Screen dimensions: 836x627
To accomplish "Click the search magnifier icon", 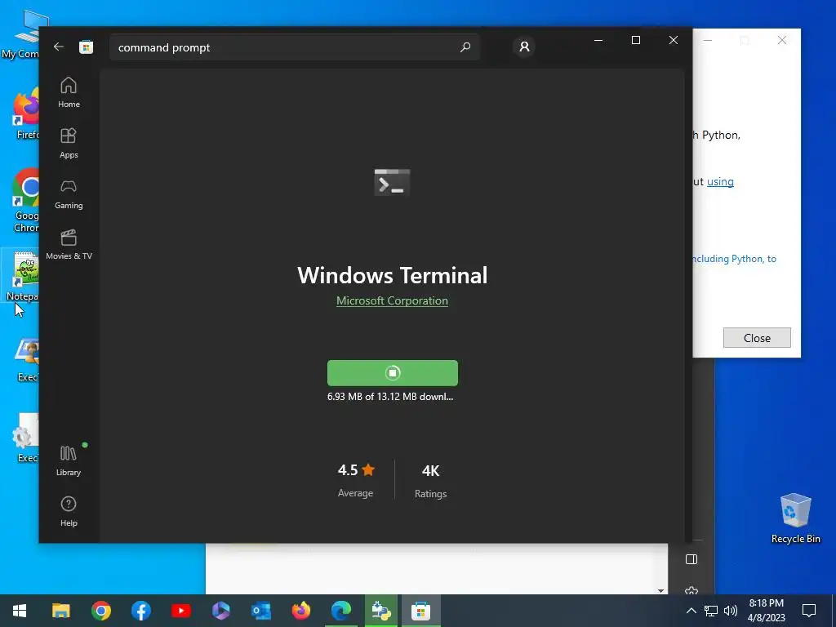I will [465, 47].
